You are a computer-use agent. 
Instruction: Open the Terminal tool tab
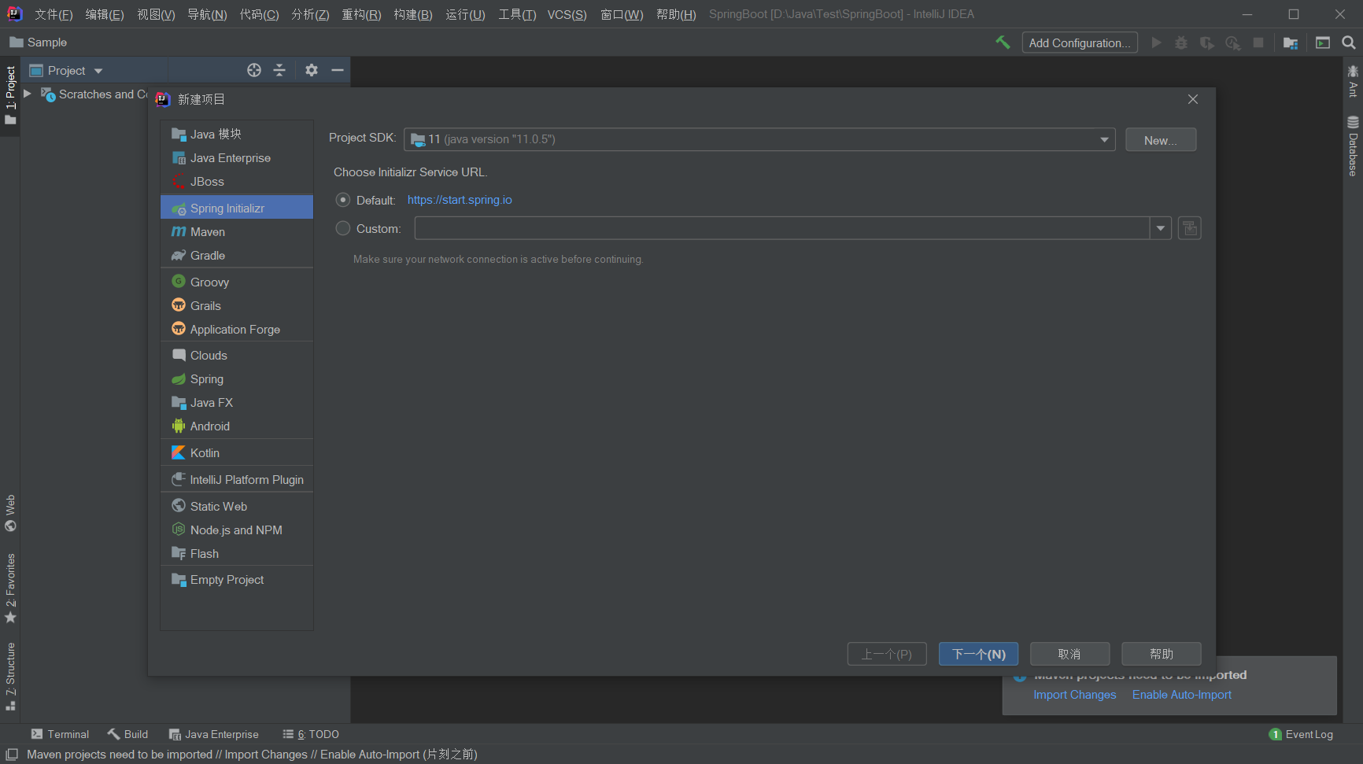pyautogui.click(x=60, y=734)
